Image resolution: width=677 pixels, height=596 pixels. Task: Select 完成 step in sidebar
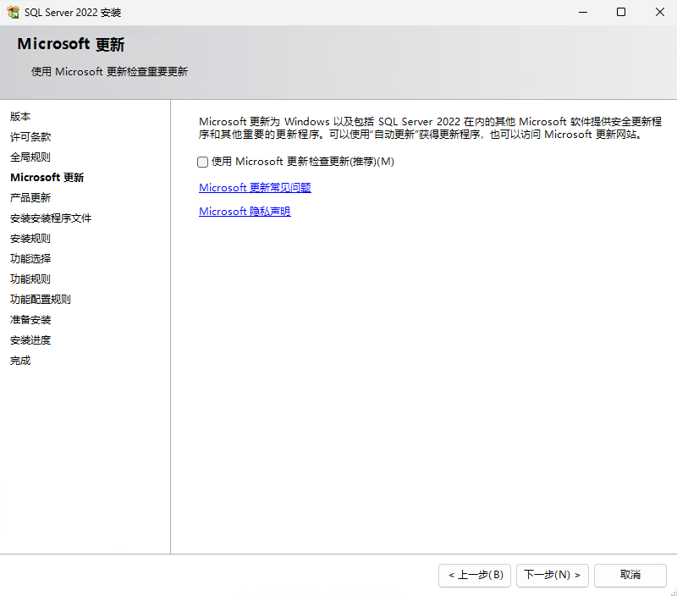[20, 360]
